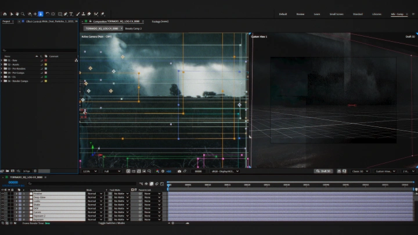Expand the Finisher layer properties
Image resolution: width=418 pixels, height=235 pixels.
coord(16,194)
